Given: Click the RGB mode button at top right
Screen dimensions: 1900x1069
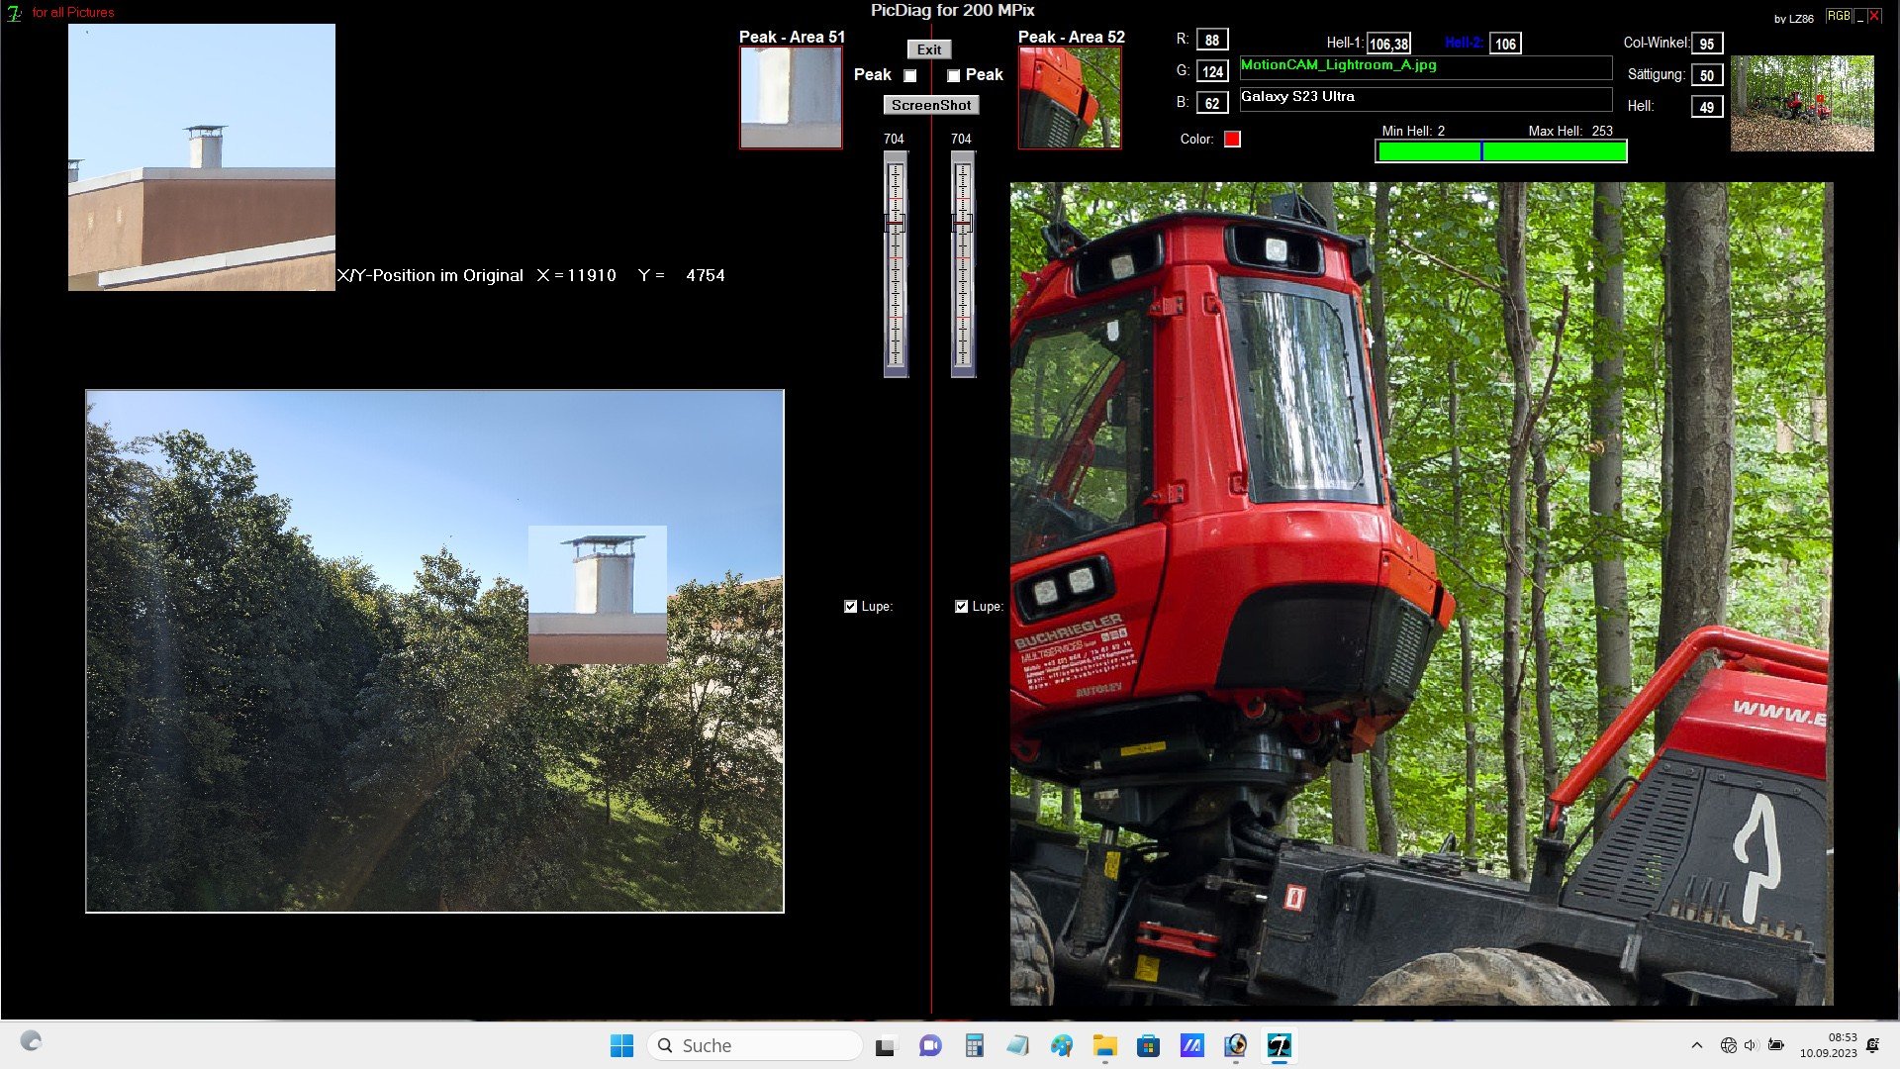Looking at the screenshot, I should pyautogui.click(x=1838, y=16).
